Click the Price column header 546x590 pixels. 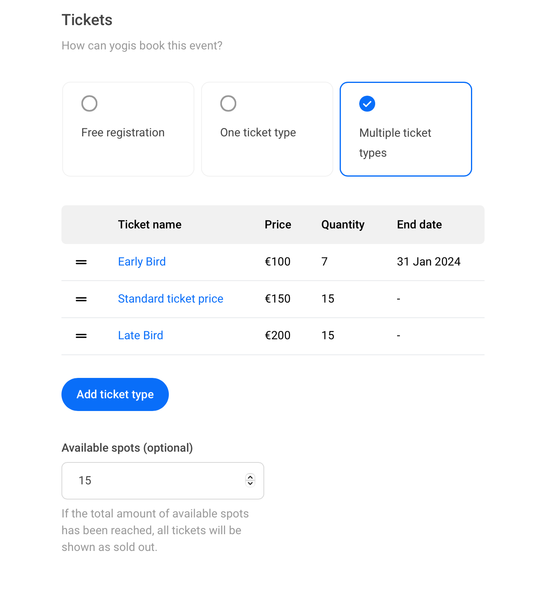[278, 225]
